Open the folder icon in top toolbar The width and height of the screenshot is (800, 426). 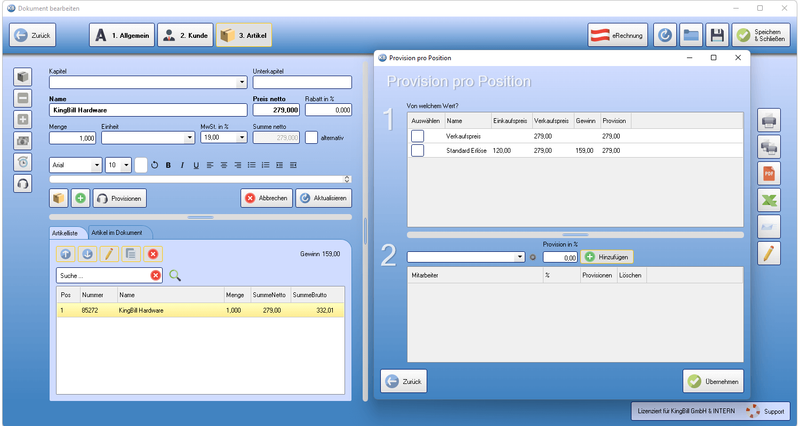coord(691,35)
